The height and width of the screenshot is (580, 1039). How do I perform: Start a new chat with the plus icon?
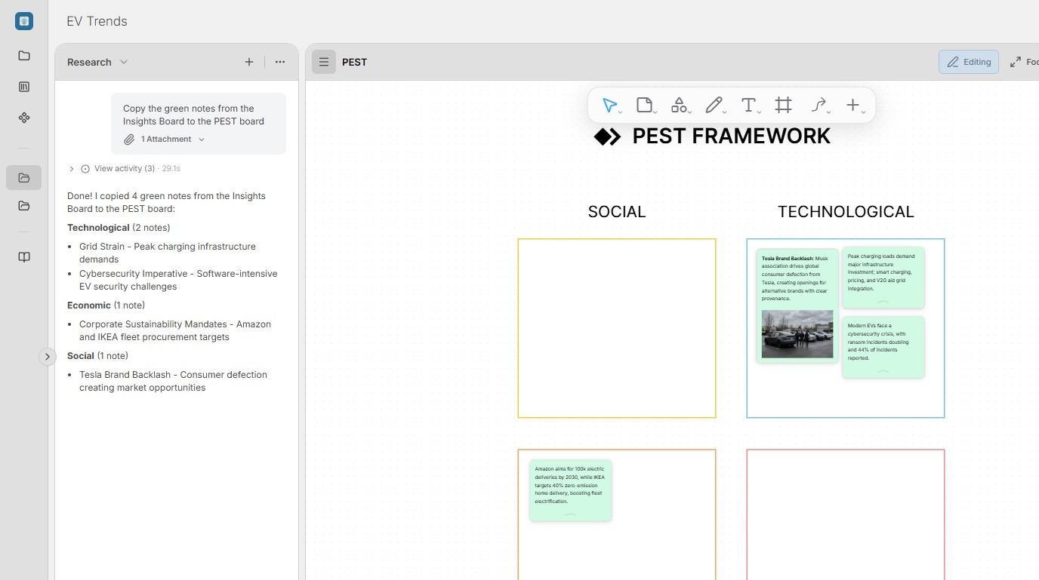pyautogui.click(x=249, y=62)
